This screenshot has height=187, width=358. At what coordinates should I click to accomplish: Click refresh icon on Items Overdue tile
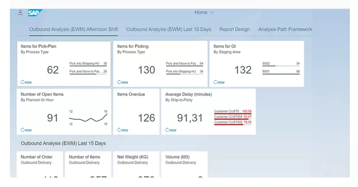119,130
